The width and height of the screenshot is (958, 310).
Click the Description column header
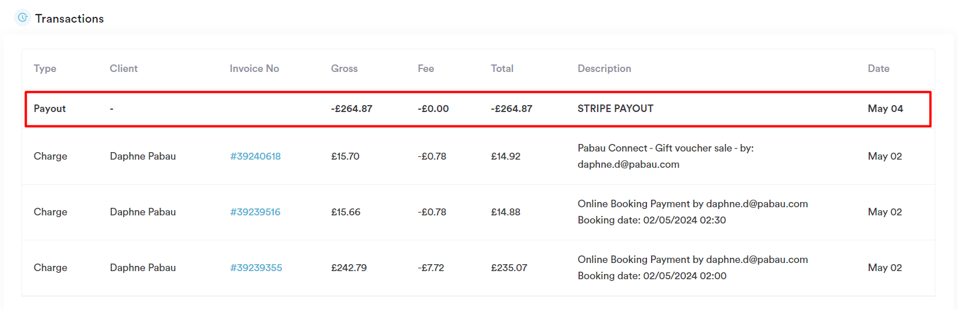(x=604, y=69)
